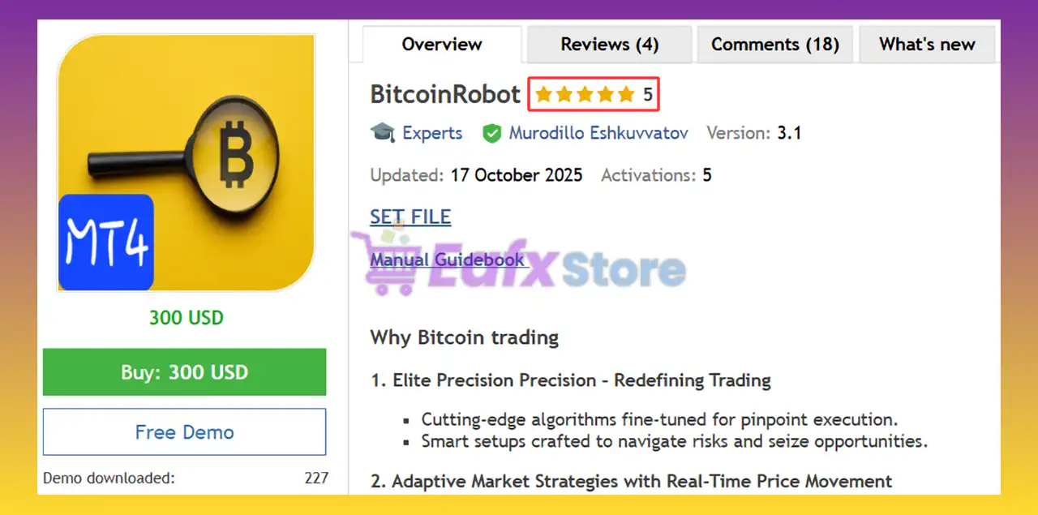Open the Manual Guidebook link
1038x515 pixels.
point(448,260)
